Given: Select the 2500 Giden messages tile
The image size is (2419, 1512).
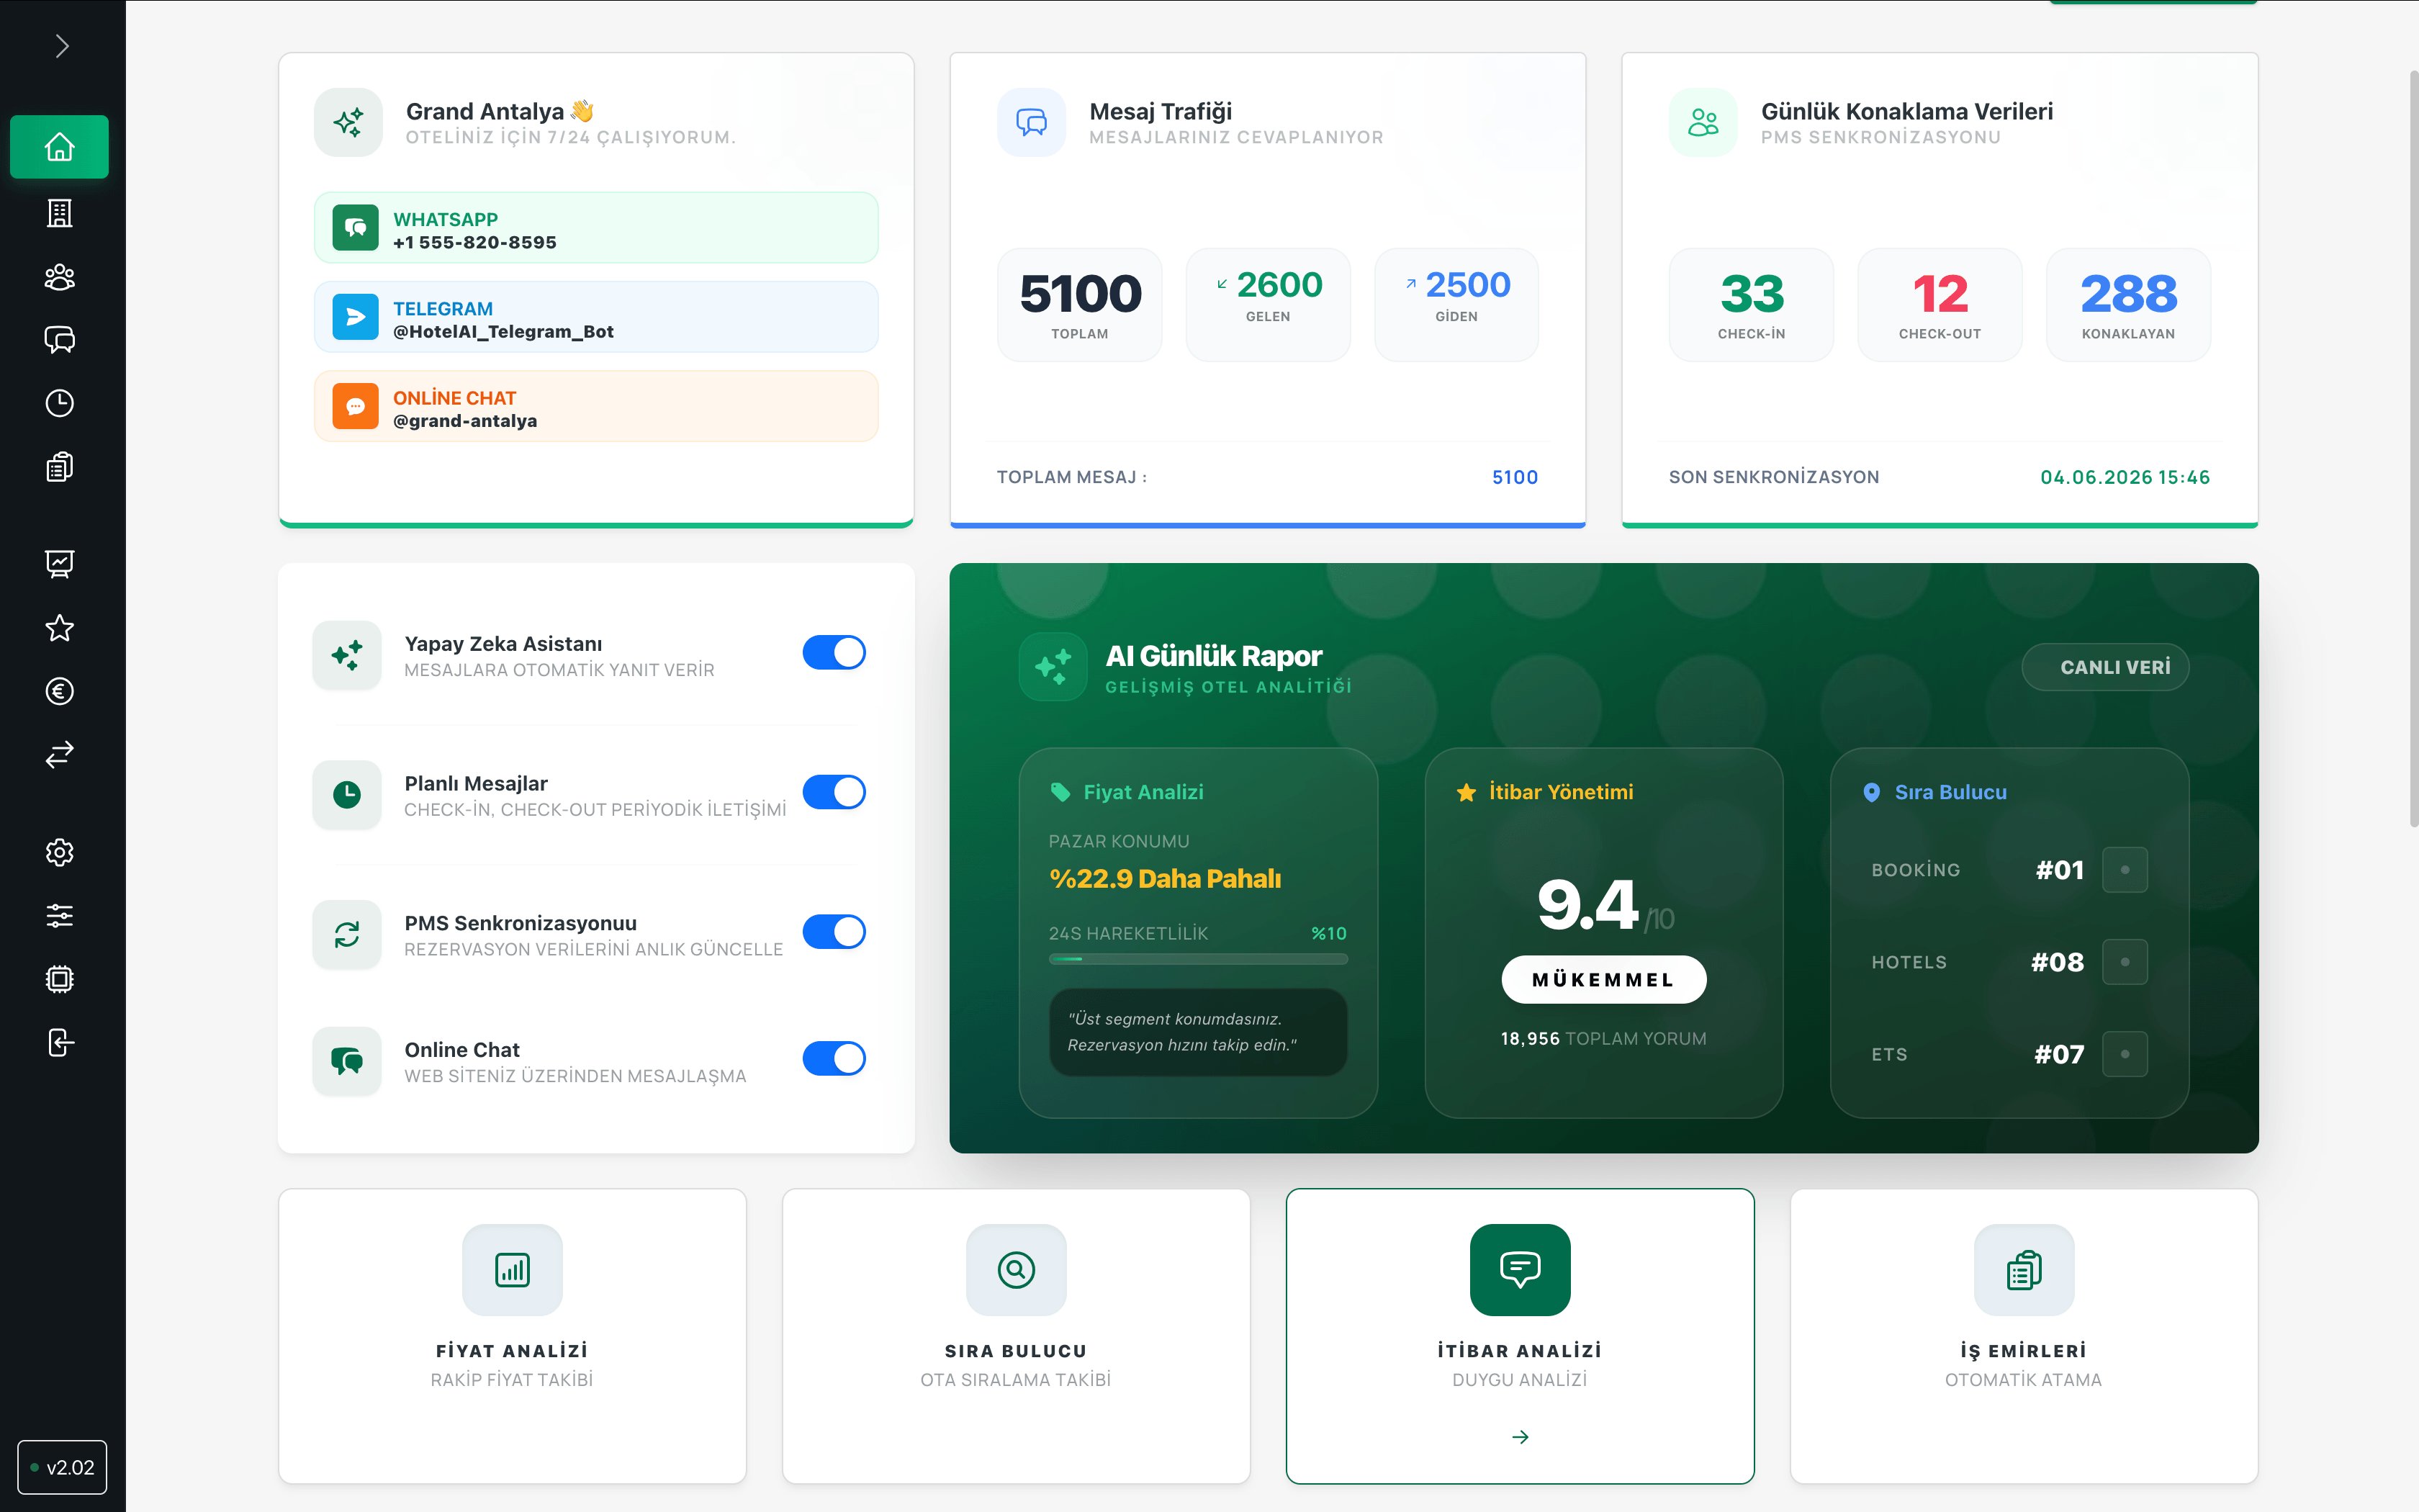Looking at the screenshot, I should pyautogui.click(x=1456, y=304).
